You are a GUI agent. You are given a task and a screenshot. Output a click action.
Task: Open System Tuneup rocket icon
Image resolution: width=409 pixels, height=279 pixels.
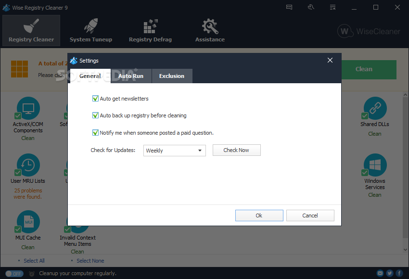coord(91,26)
